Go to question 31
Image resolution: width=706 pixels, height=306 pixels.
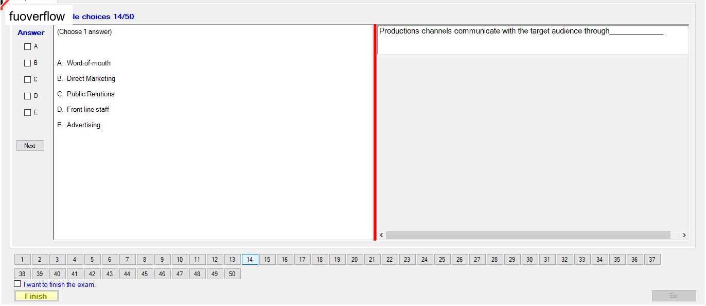tap(547, 260)
